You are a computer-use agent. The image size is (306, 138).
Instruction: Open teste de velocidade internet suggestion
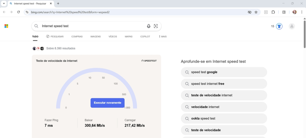pos(224,95)
